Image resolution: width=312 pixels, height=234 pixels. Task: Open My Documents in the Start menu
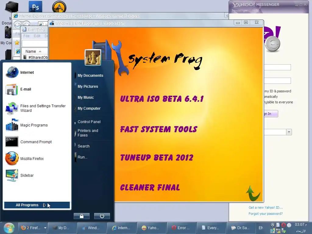coord(90,76)
